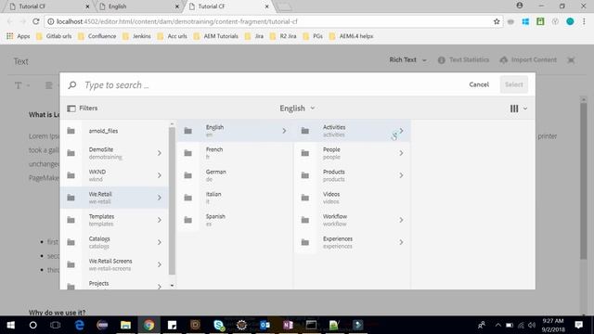Open the Rich Text format dropdown

pos(407,59)
